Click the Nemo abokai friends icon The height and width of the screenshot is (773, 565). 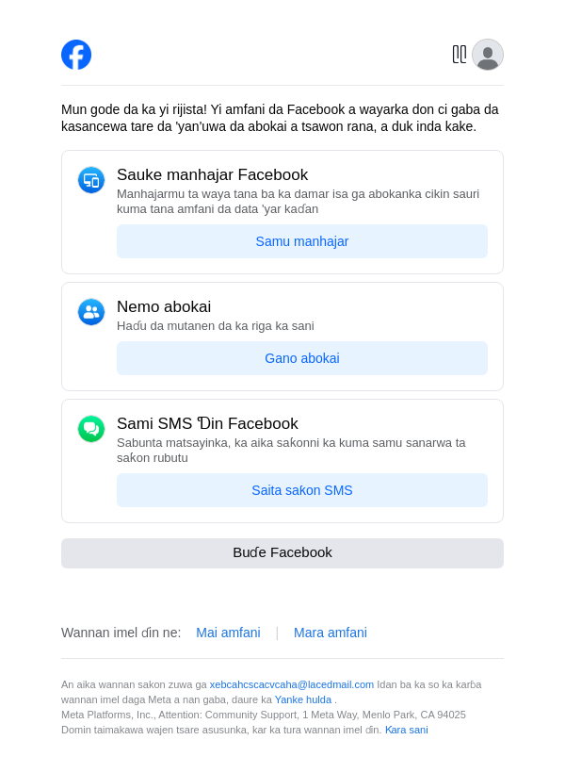coord(91,312)
